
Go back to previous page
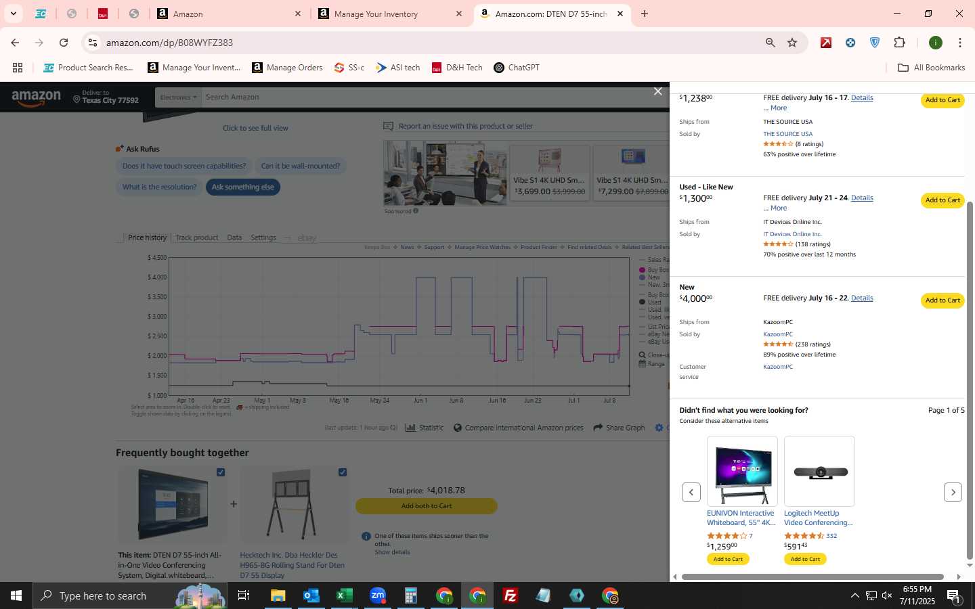point(15,43)
